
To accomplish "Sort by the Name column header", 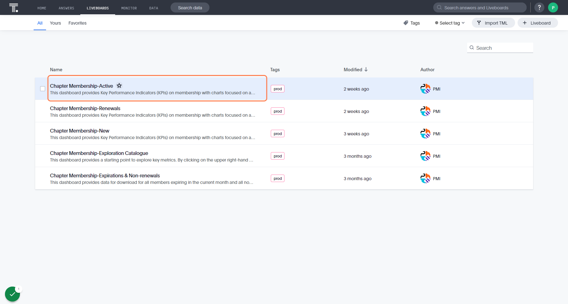I will 56,70.
